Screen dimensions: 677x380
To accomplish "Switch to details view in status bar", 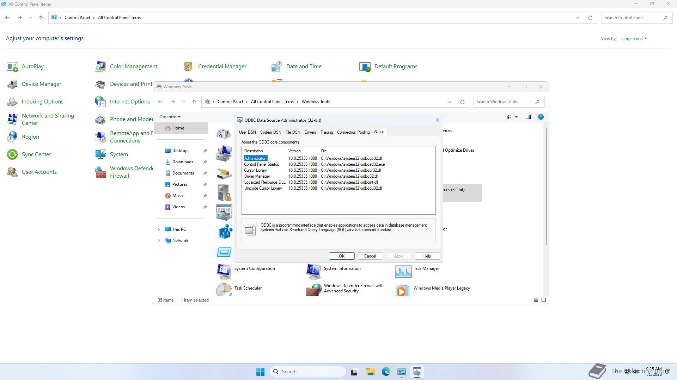I will 536,300.
